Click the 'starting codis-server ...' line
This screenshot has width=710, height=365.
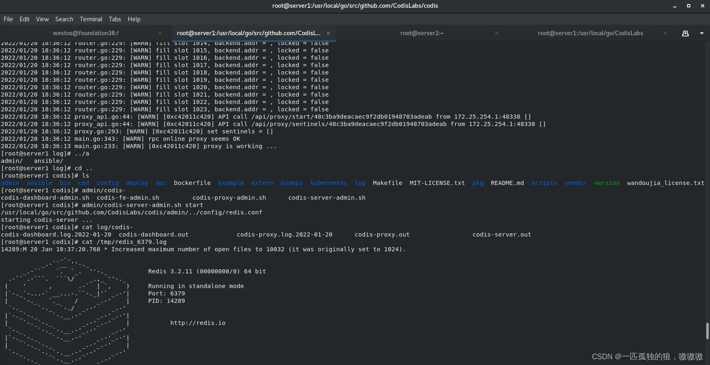coord(47,220)
